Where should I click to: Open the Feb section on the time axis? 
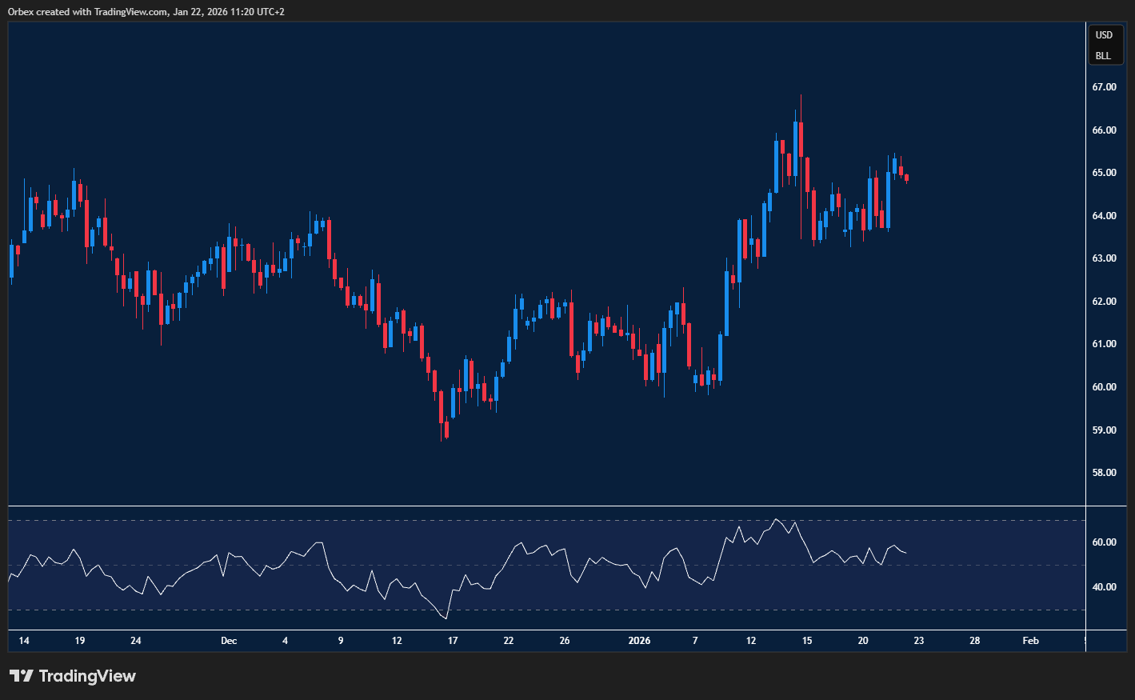click(1029, 641)
